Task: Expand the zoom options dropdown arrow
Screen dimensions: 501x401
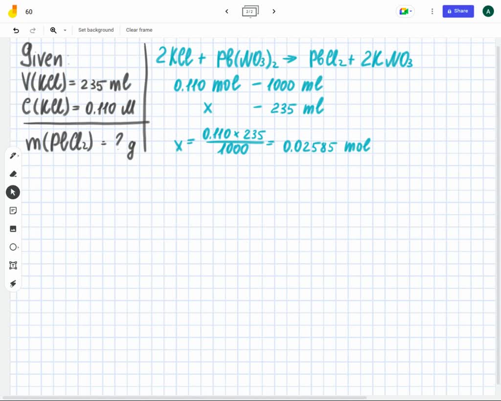Action: (65, 30)
